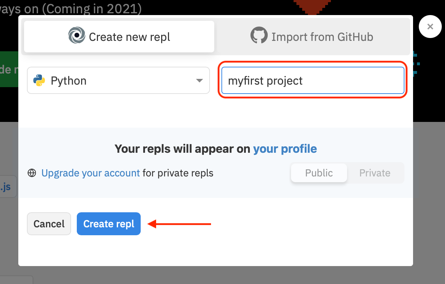445x284 pixels.
Task: Click the GitHub octocat icon
Action: point(259,36)
